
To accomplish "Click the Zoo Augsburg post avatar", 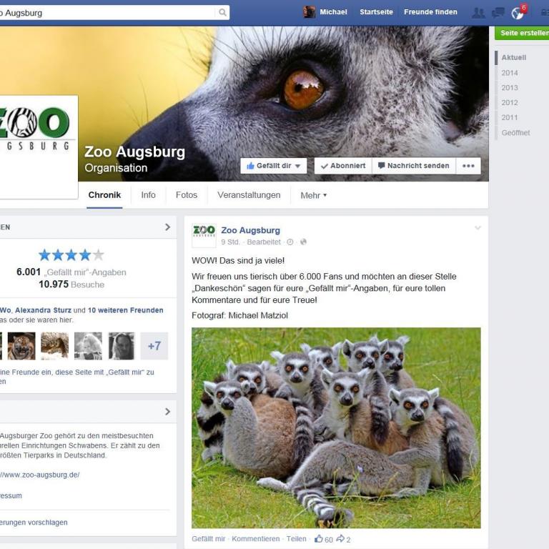I will pyautogui.click(x=204, y=235).
